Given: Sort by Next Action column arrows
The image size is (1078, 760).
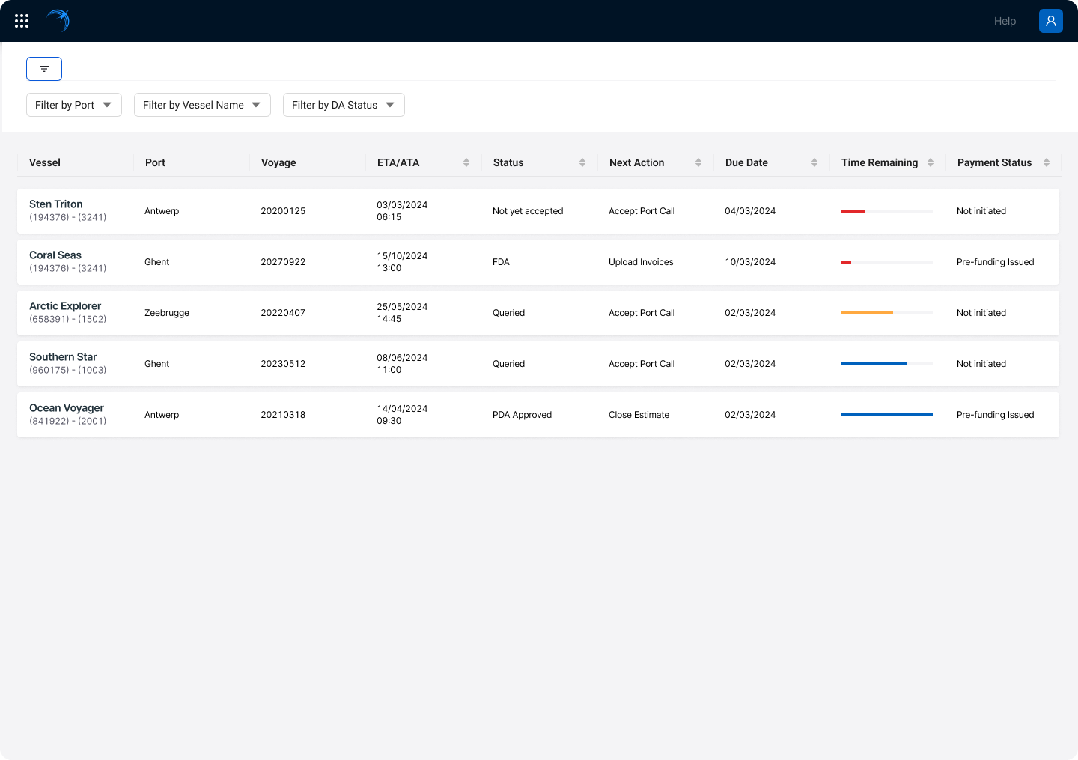Looking at the screenshot, I should (698, 162).
